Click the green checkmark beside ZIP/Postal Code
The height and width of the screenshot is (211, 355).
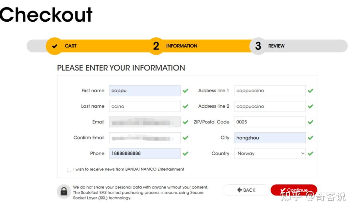click(310, 122)
